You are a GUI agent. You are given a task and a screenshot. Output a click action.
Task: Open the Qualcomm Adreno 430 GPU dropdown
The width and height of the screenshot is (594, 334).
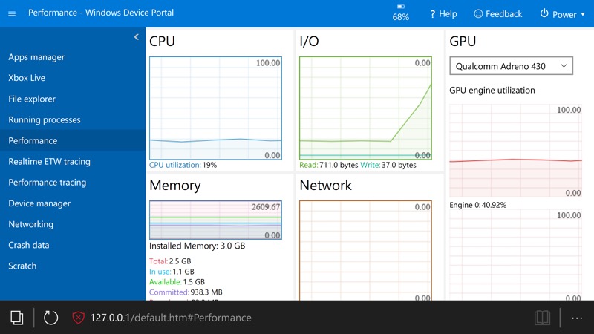click(511, 66)
